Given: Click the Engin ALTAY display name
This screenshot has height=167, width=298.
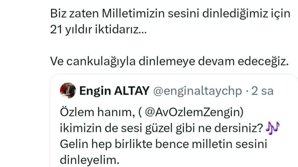Looking at the screenshot, I should click(114, 91).
